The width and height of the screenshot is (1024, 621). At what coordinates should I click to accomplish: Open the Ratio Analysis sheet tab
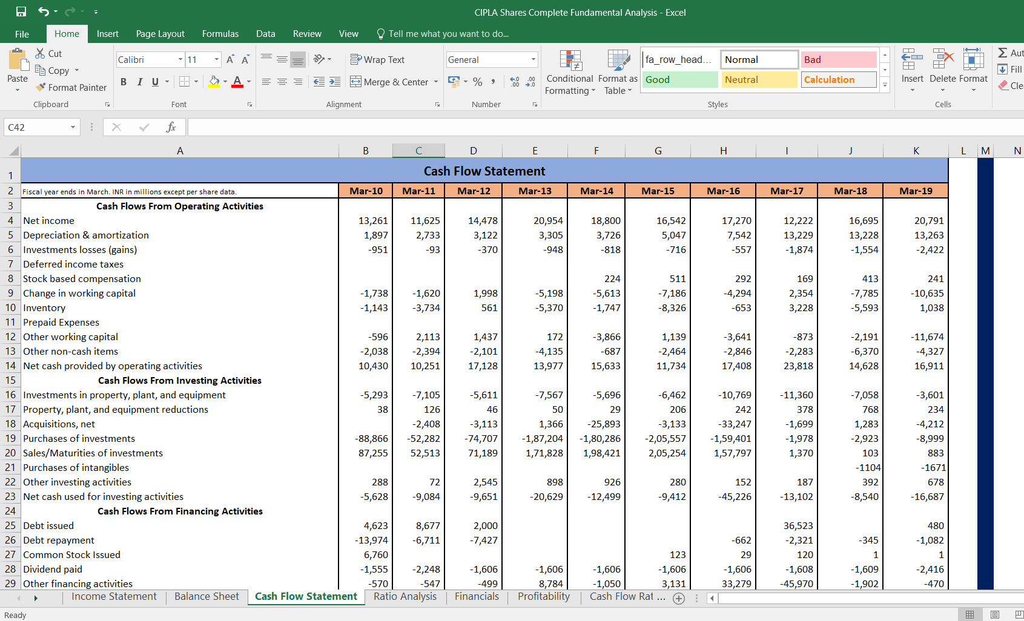point(405,597)
